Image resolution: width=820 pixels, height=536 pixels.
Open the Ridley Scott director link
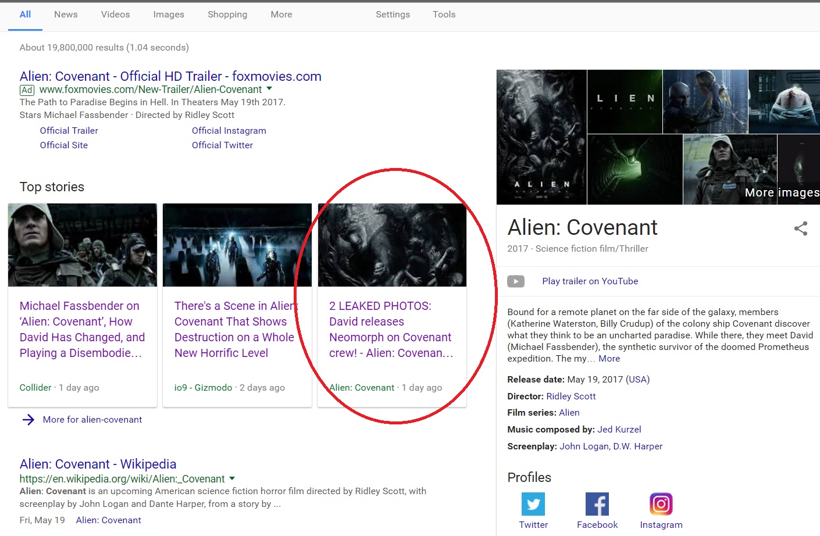571,396
